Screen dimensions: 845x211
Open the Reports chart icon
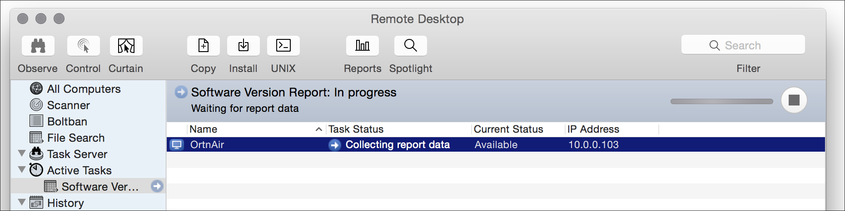(363, 46)
